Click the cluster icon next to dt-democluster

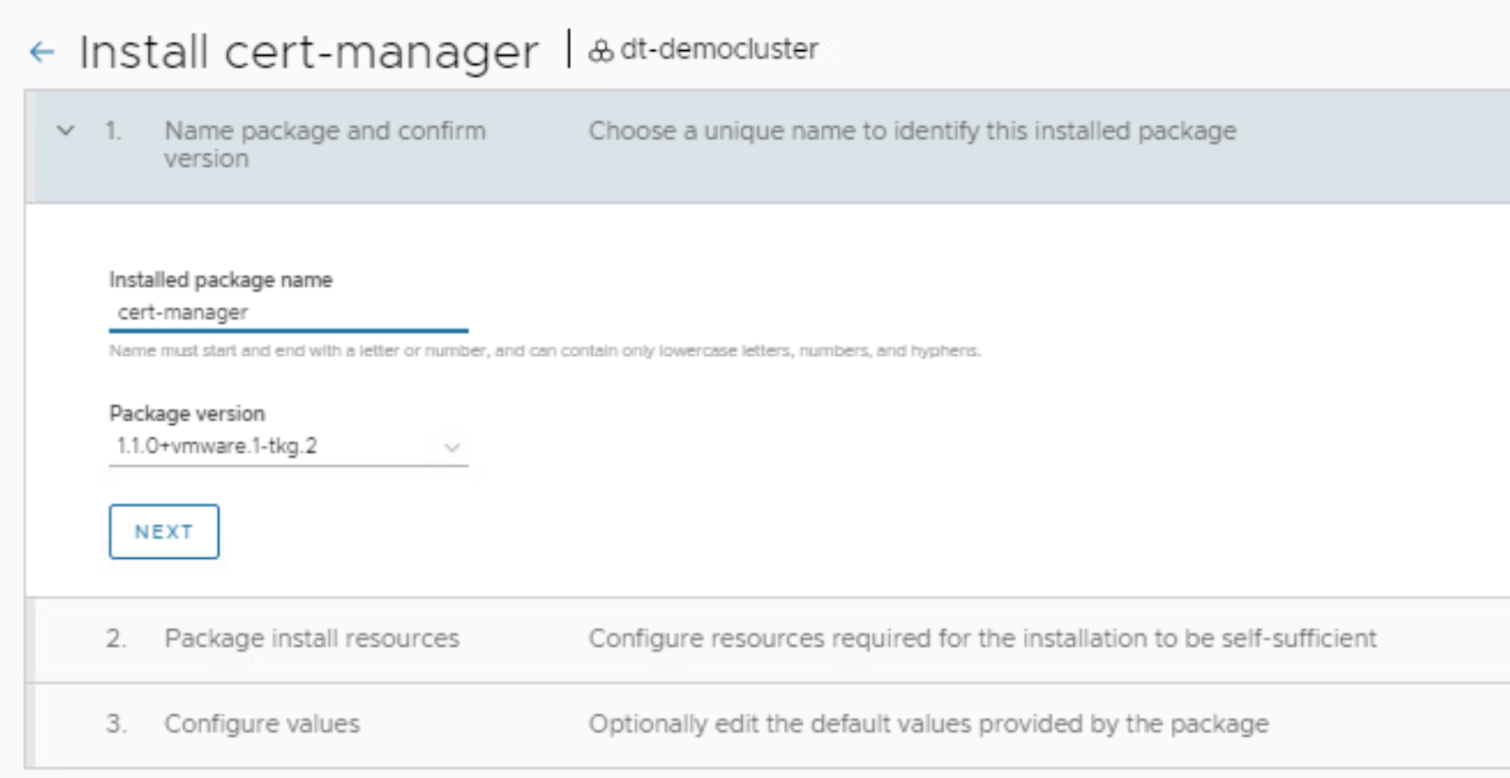601,51
